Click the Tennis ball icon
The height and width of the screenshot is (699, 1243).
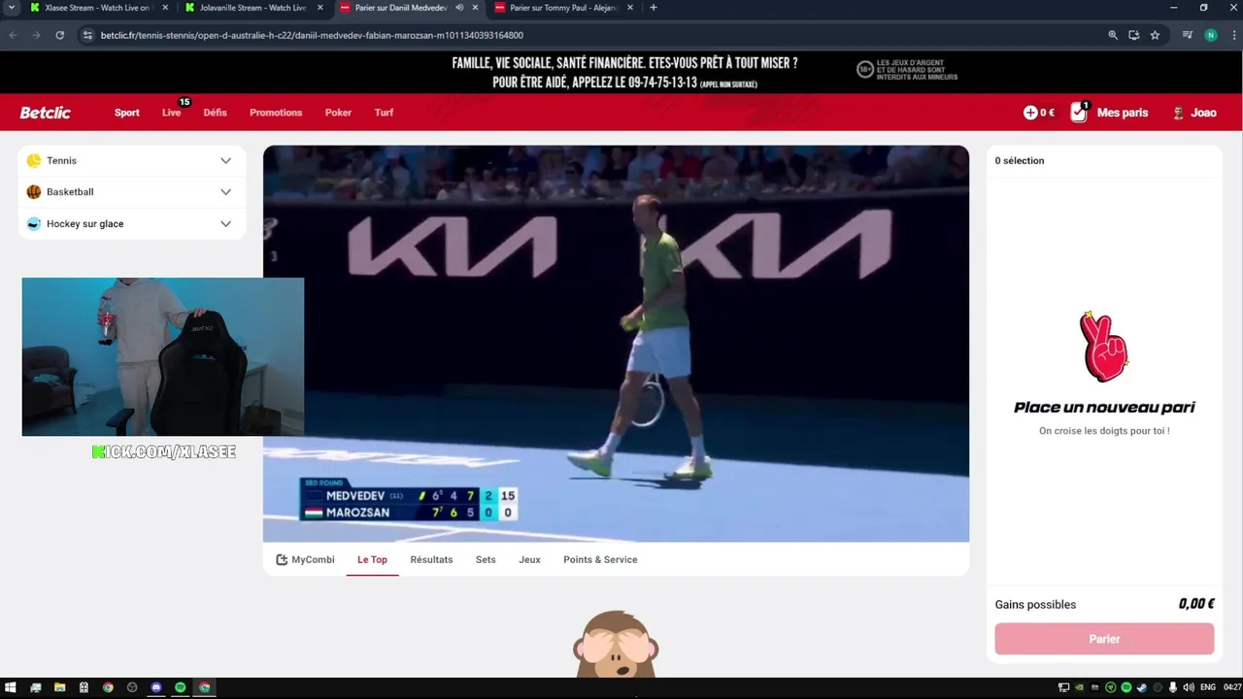[34, 160]
